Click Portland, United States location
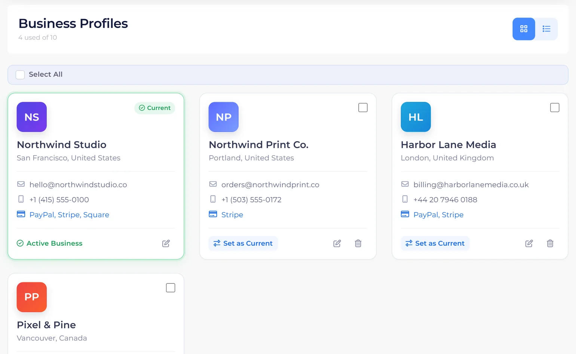The height and width of the screenshot is (354, 576). (251, 158)
